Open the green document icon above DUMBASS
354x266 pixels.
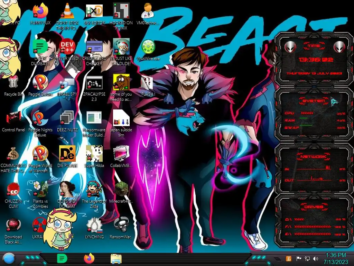click(40, 46)
